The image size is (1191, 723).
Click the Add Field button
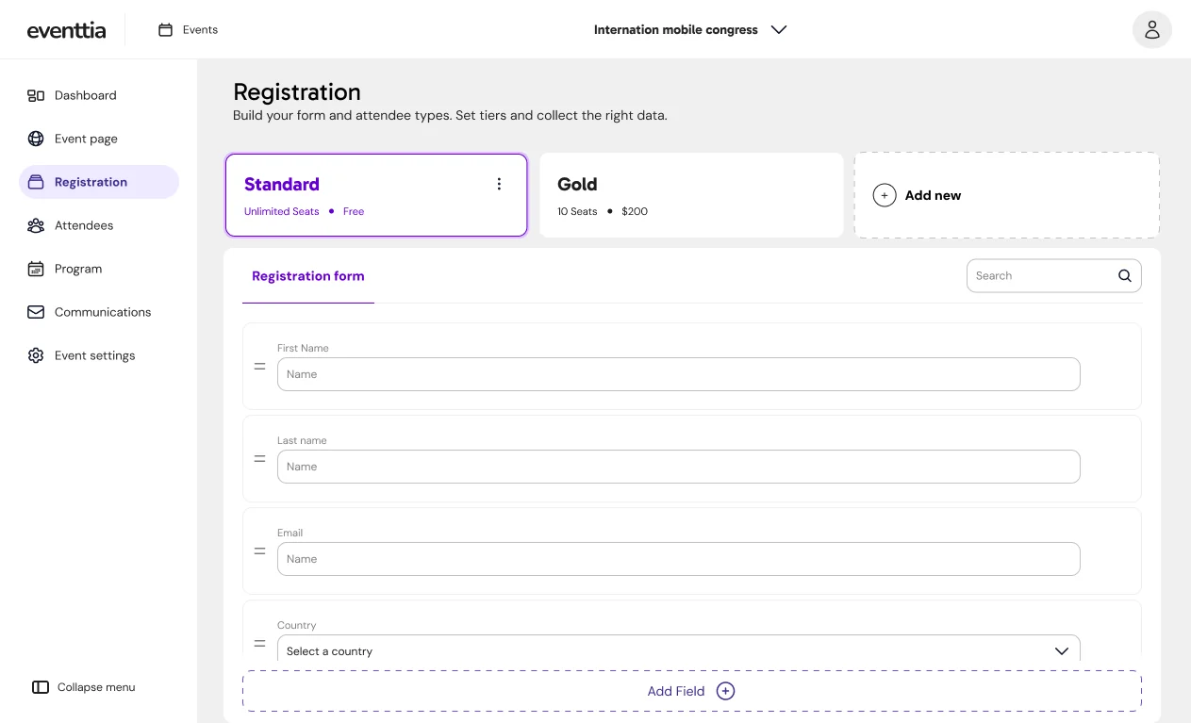point(692,691)
